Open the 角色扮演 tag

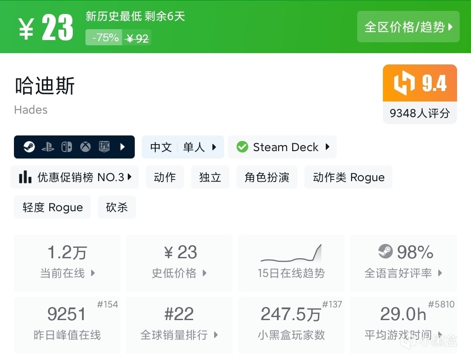click(267, 177)
